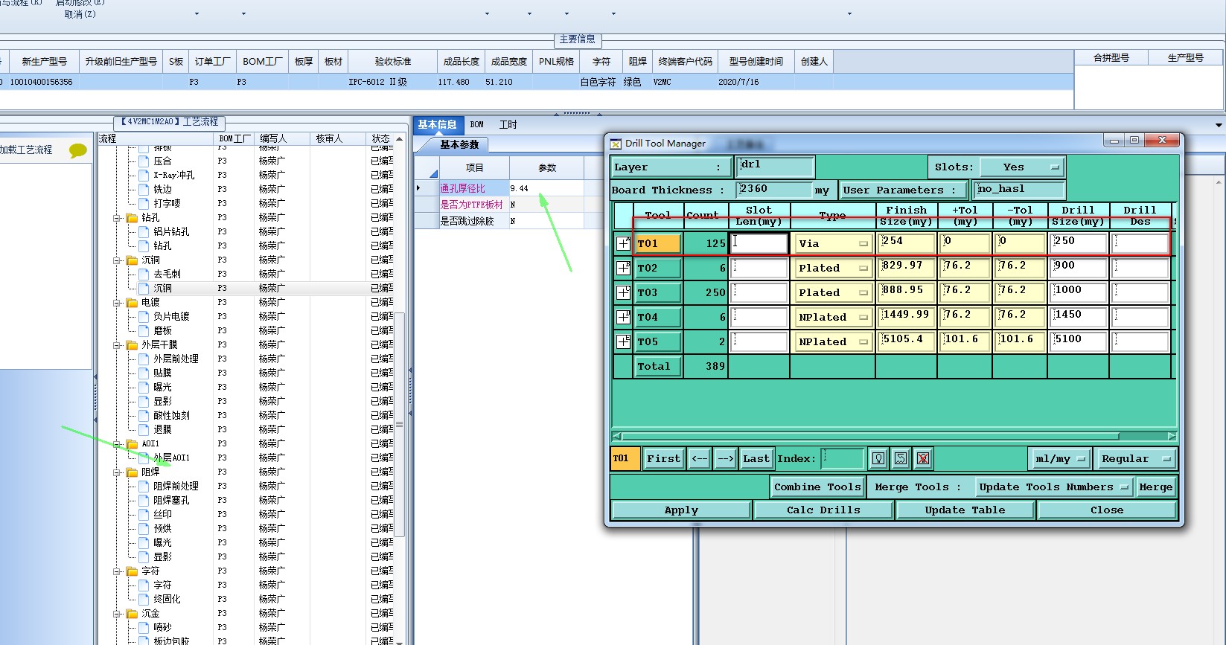Click the Merge button
Screen dimensions: 1226x645
pos(1155,487)
